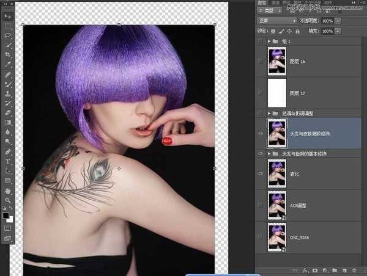367x276 pixels.
Task: Select the AC调整 layer
Action: [306, 205]
